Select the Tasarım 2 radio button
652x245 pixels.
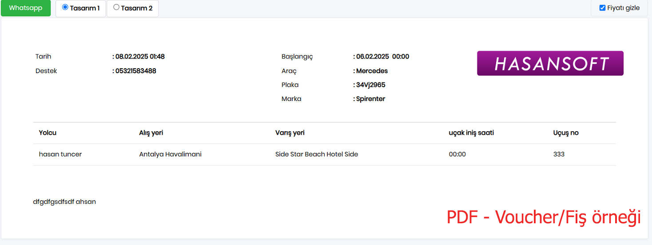click(x=116, y=8)
